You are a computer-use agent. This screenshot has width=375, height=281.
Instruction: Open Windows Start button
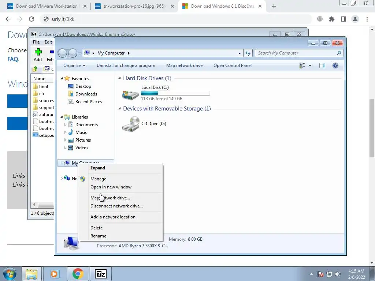(10, 274)
